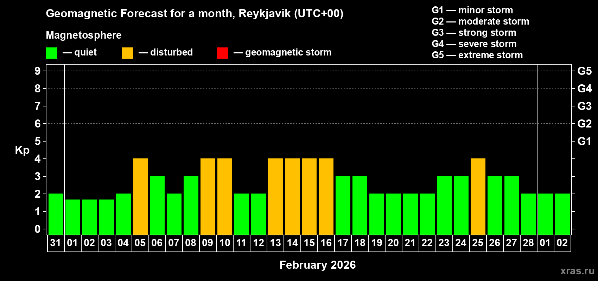Click the date label 12

[x=259, y=243]
